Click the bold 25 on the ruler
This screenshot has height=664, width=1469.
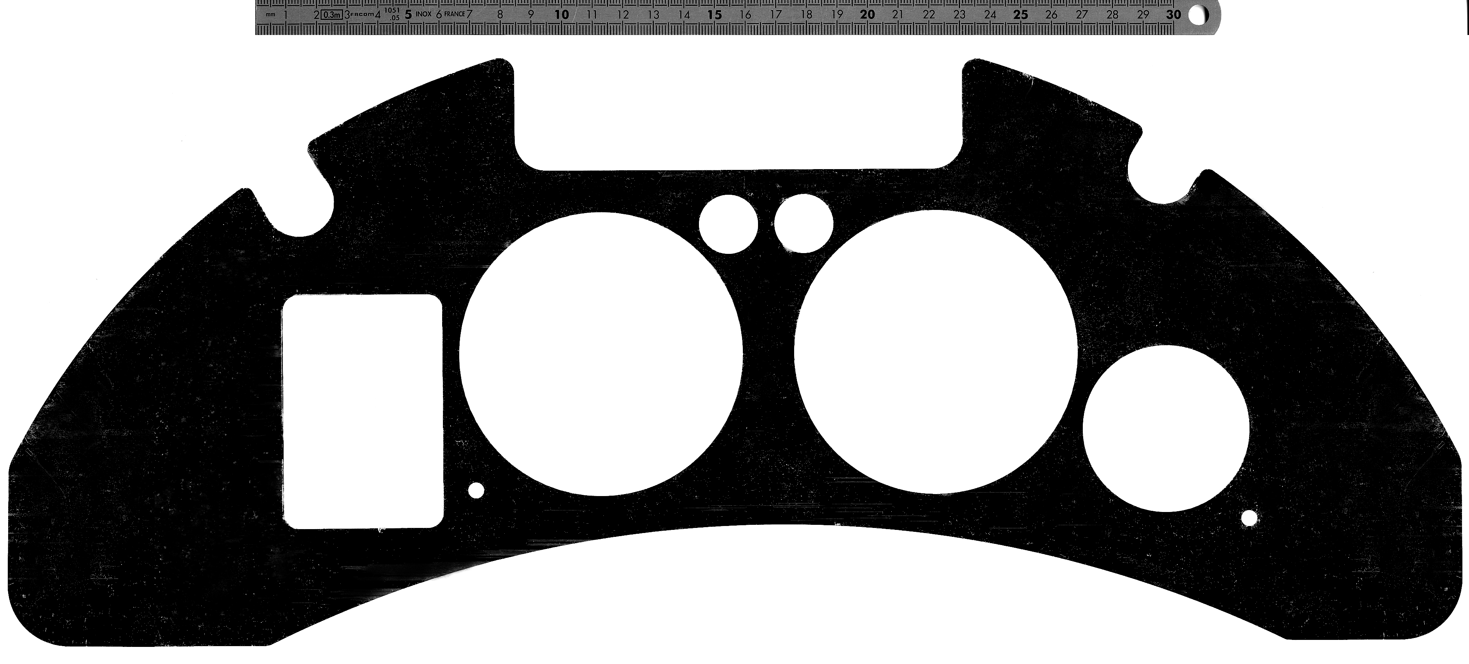click(x=1021, y=15)
